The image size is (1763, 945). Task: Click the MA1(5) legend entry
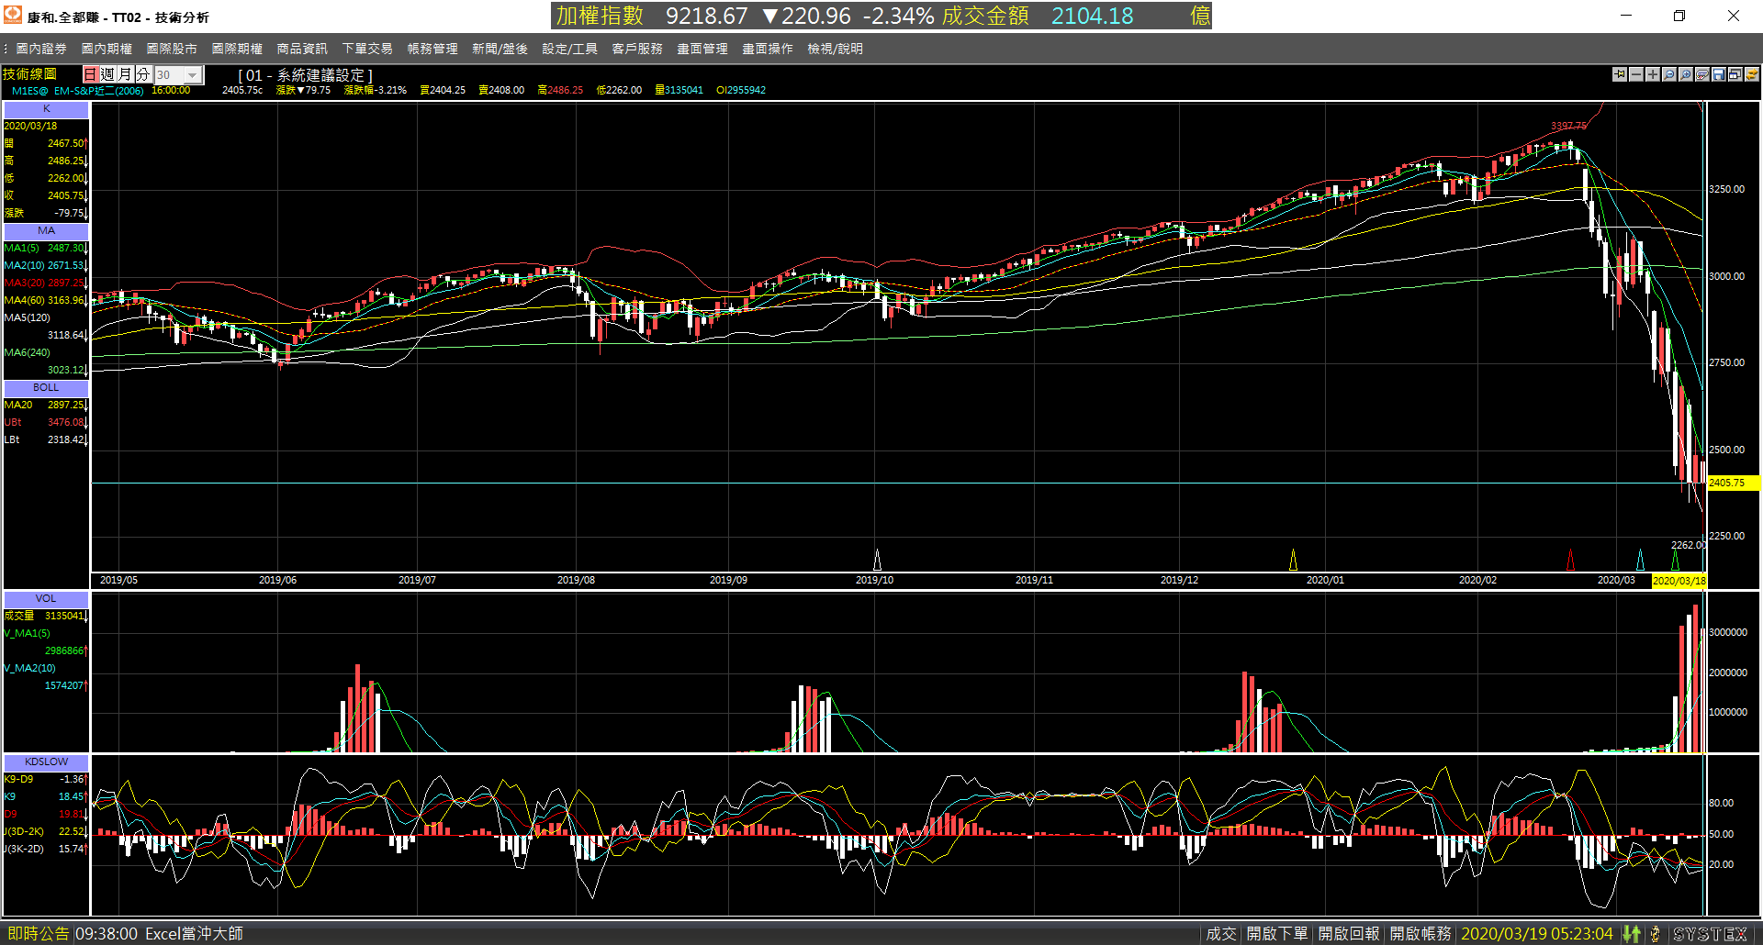(x=45, y=249)
